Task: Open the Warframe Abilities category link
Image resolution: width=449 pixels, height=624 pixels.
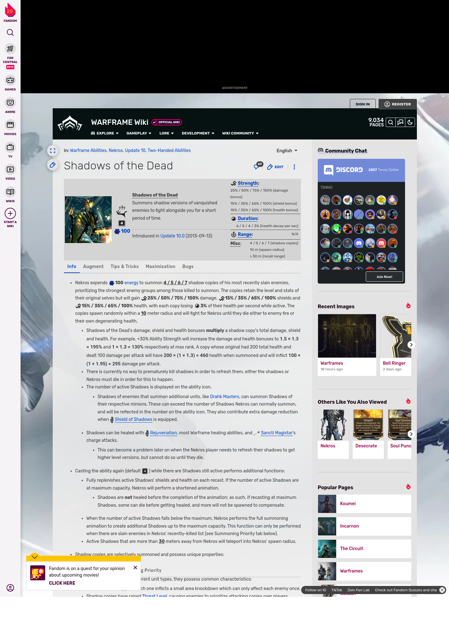Action: (x=88, y=150)
